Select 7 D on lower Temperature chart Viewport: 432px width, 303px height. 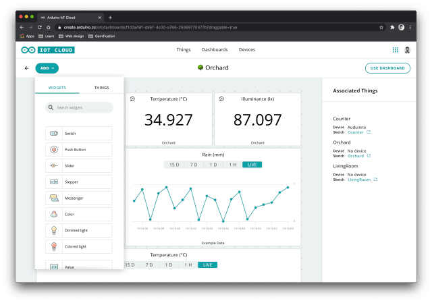coord(149,265)
